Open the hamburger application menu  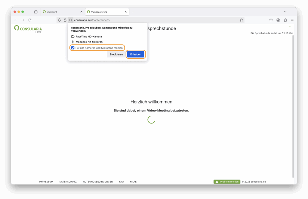[292, 20]
